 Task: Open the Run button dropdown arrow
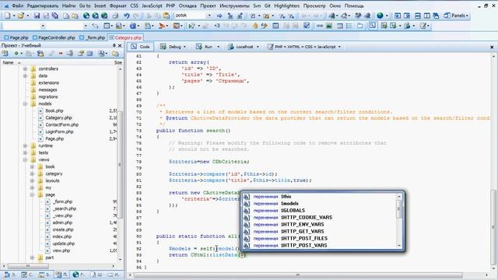pyautogui.click(x=218, y=47)
